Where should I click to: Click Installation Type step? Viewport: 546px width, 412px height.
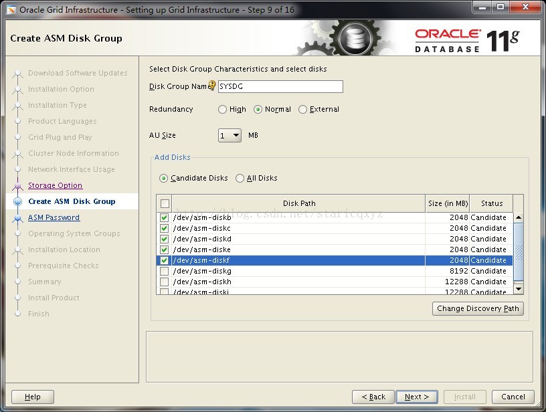pyautogui.click(x=58, y=105)
